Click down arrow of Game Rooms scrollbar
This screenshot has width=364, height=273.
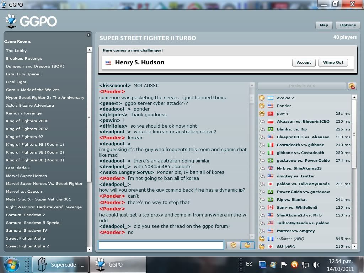(89, 249)
